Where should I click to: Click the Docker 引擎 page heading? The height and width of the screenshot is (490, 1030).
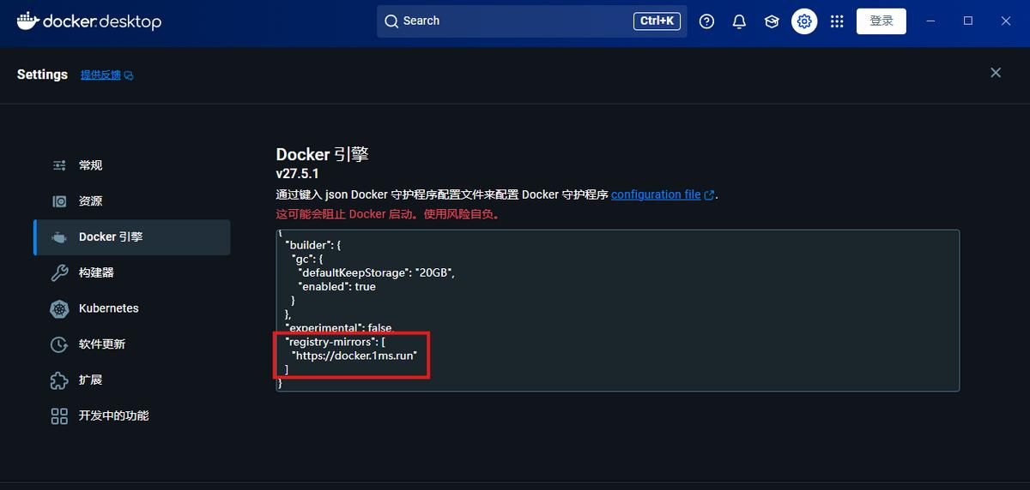point(322,154)
